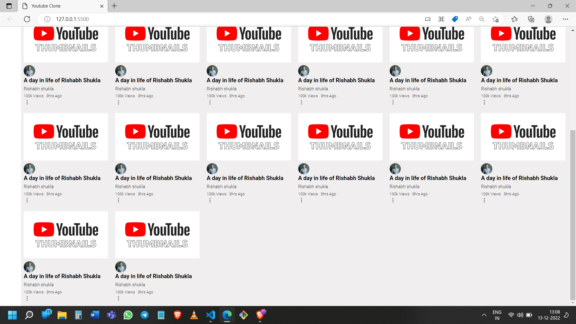The width and height of the screenshot is (576, 324).
Task: Enable the split screen view icon
Action: point(427,19)
